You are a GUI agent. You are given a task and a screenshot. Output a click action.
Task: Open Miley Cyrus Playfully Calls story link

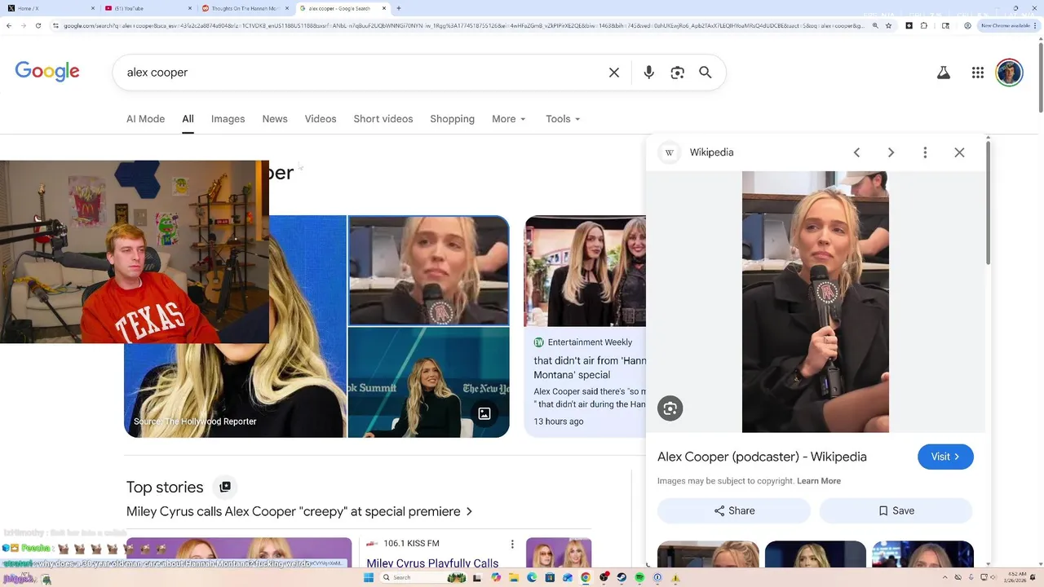pyautogui.click(x=432, y=563)
